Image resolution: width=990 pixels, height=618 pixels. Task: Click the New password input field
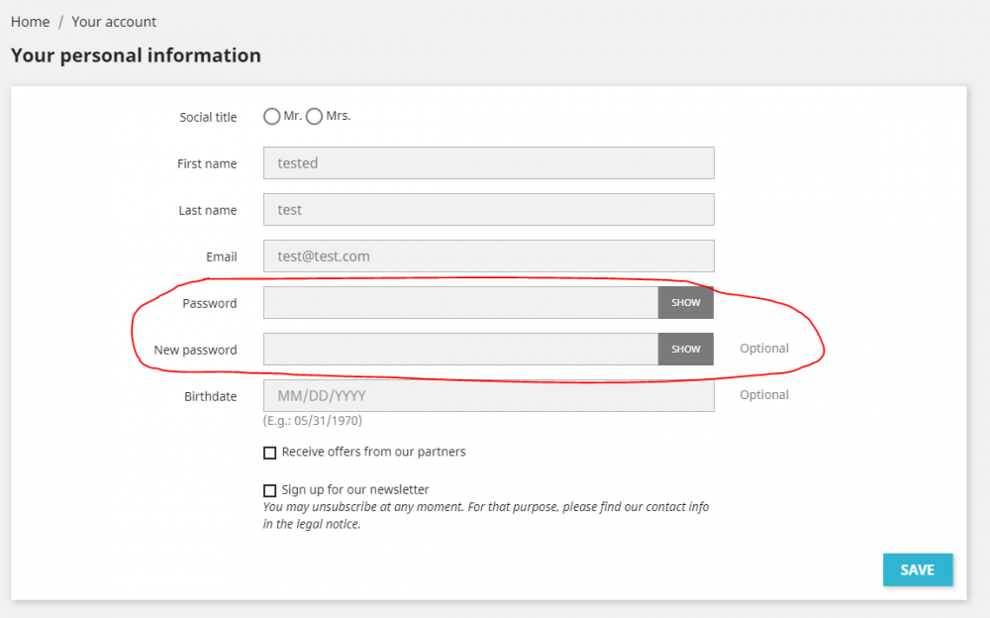point(460,350)
